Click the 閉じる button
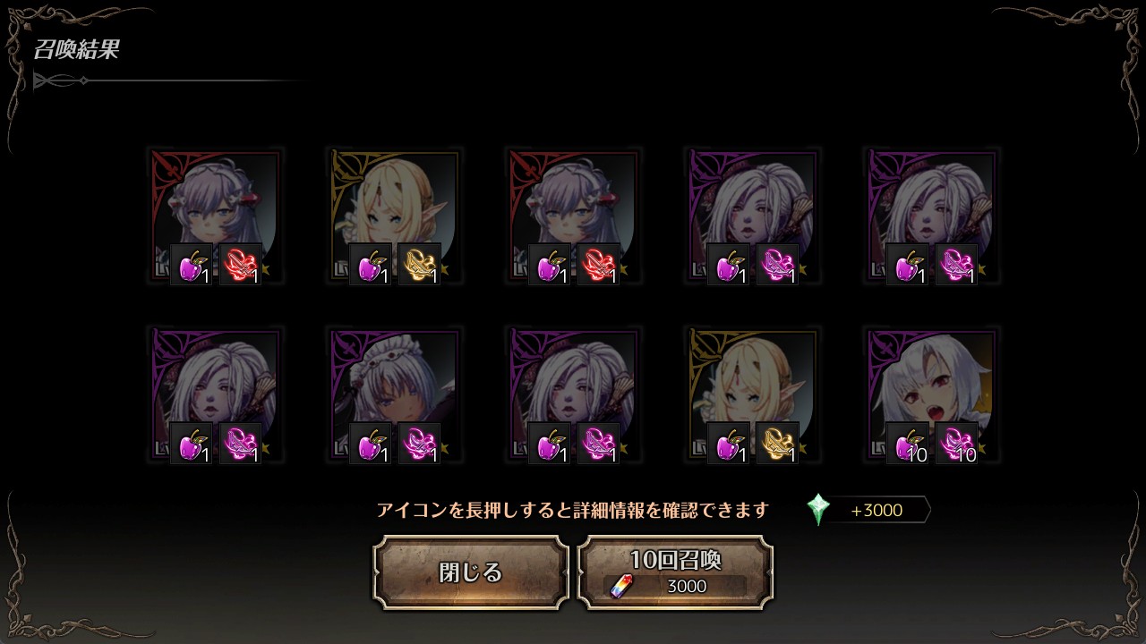The width and height of the screenshot is (1146, 644). (471, 572)
